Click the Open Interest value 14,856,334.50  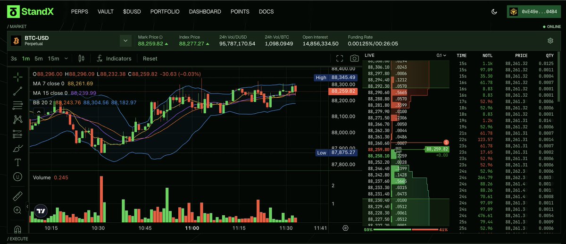pyautogui.click(x=321, y=43)
